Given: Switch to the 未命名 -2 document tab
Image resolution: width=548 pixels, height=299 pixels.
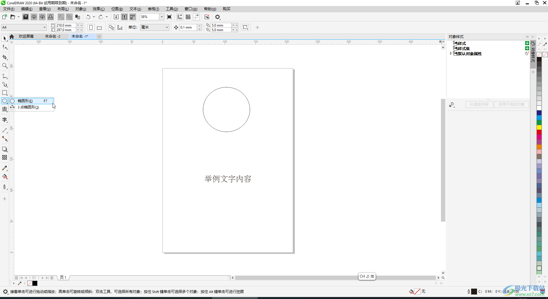Looking at the screenshot, I should pyautogui.click(x=53, y=37).
